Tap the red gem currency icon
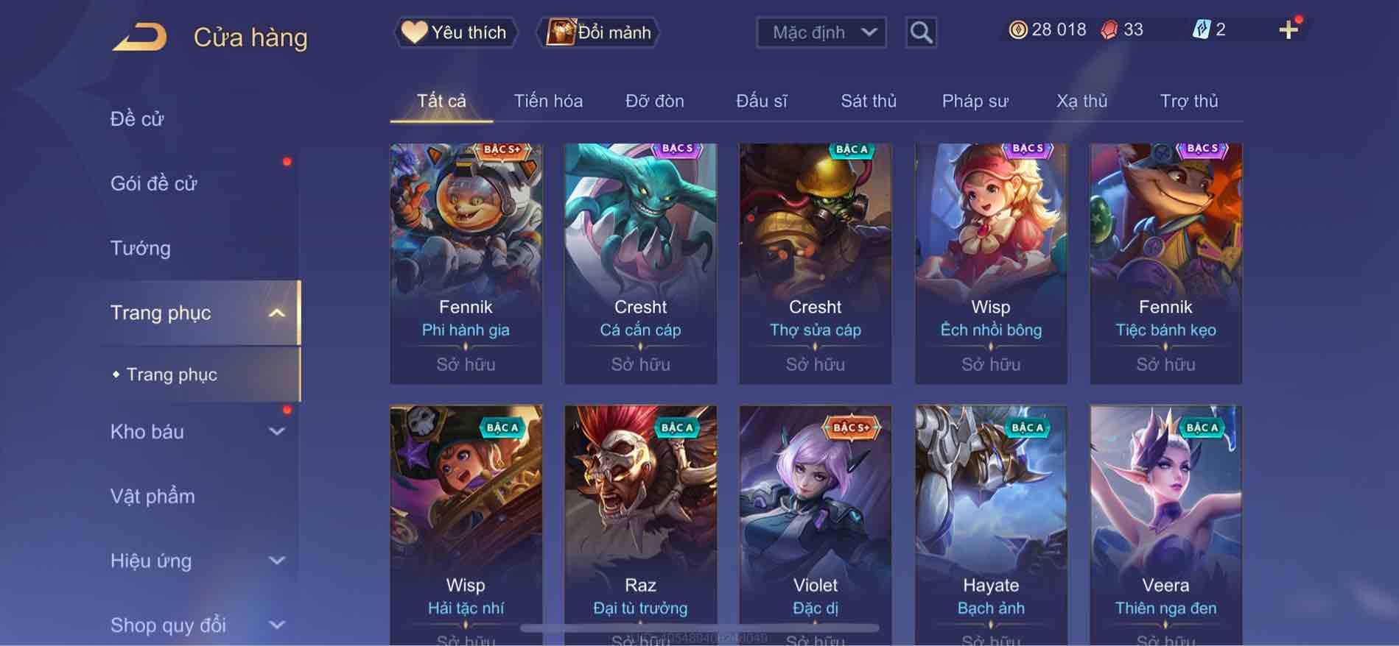Image resolution: width=1399 pixels, height=646 pixels. click(x=1109, y=30)
